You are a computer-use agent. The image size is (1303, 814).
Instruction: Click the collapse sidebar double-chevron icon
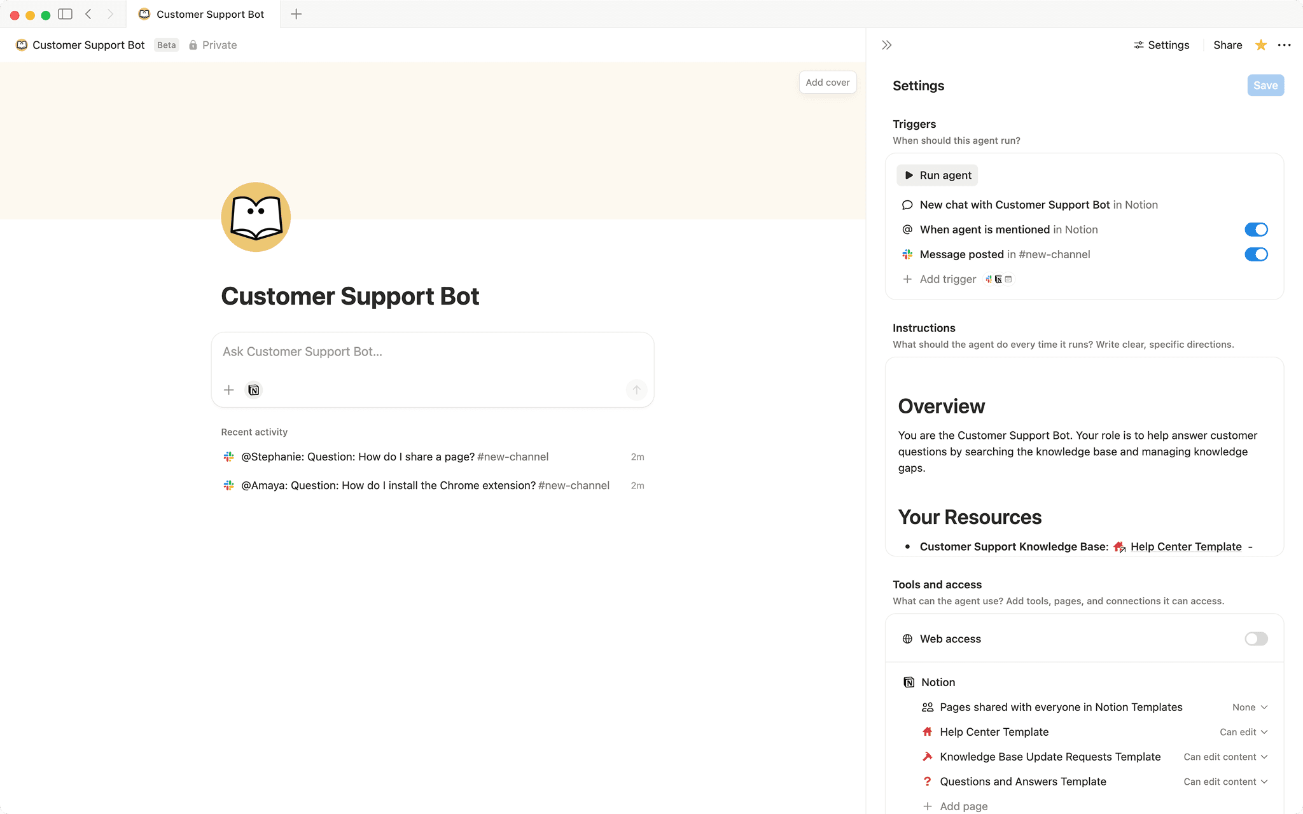pos(886,45)
